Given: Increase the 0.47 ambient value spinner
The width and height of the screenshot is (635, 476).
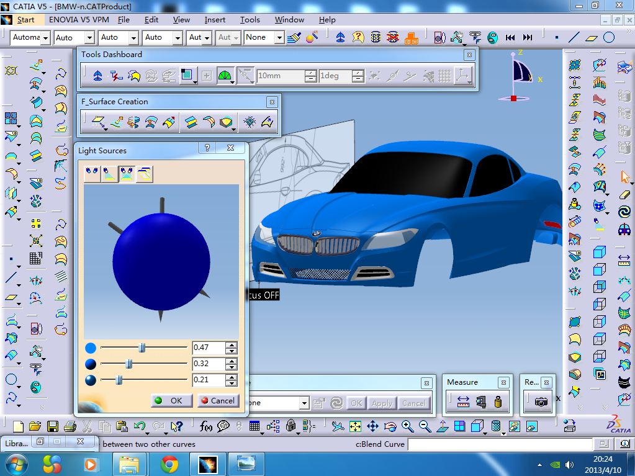Looking at the screenshot, I should 232,345.
